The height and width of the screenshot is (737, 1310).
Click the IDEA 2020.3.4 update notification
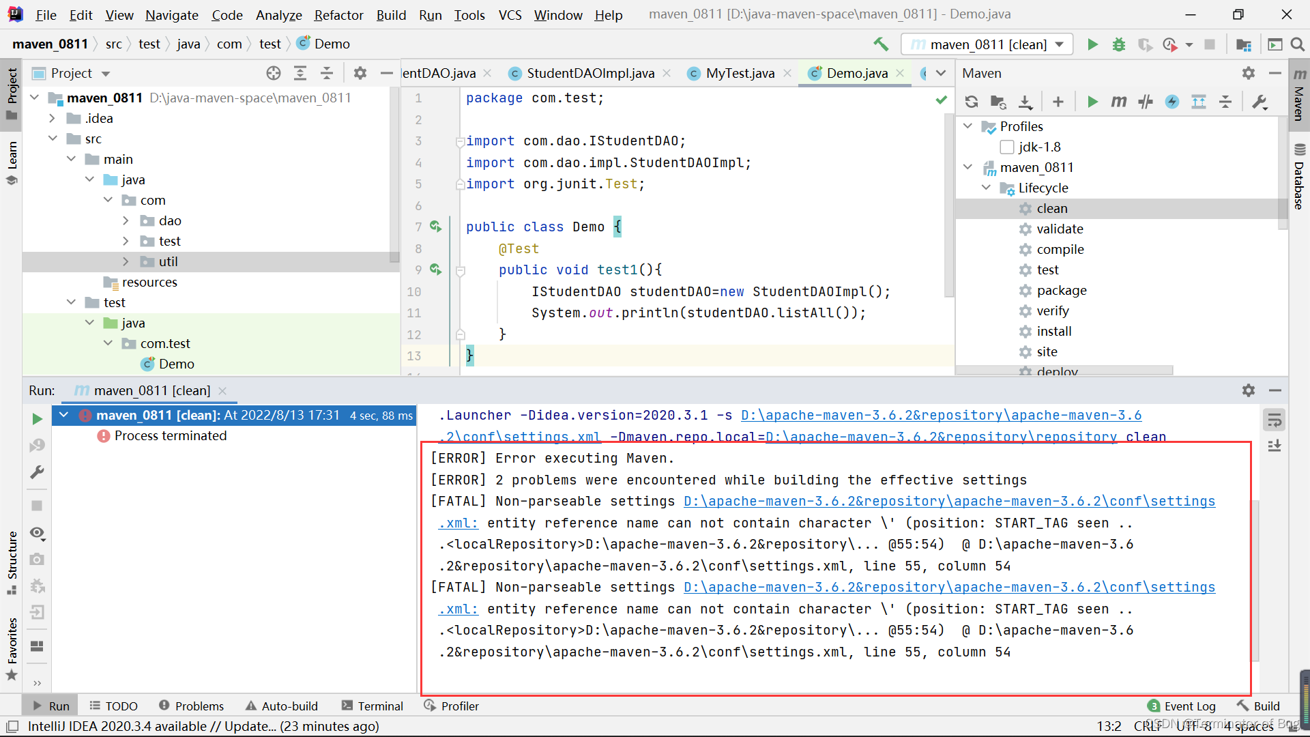pyautogui.click(x=203, y=726)
